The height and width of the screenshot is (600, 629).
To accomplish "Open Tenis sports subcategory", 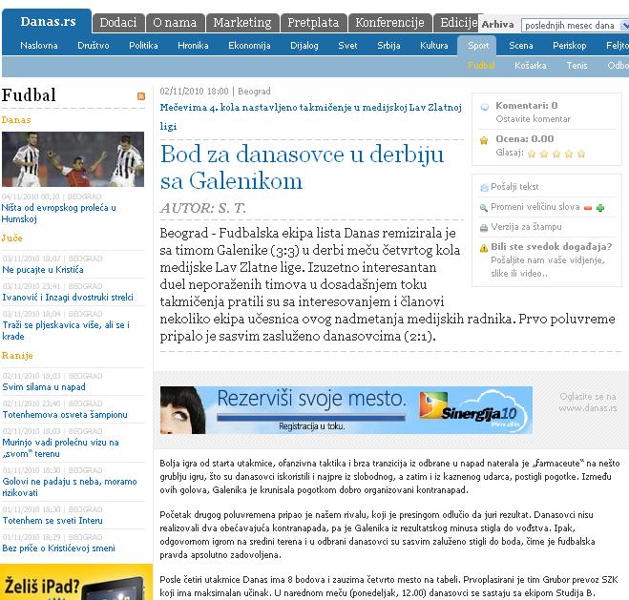I will pos(577,65).
